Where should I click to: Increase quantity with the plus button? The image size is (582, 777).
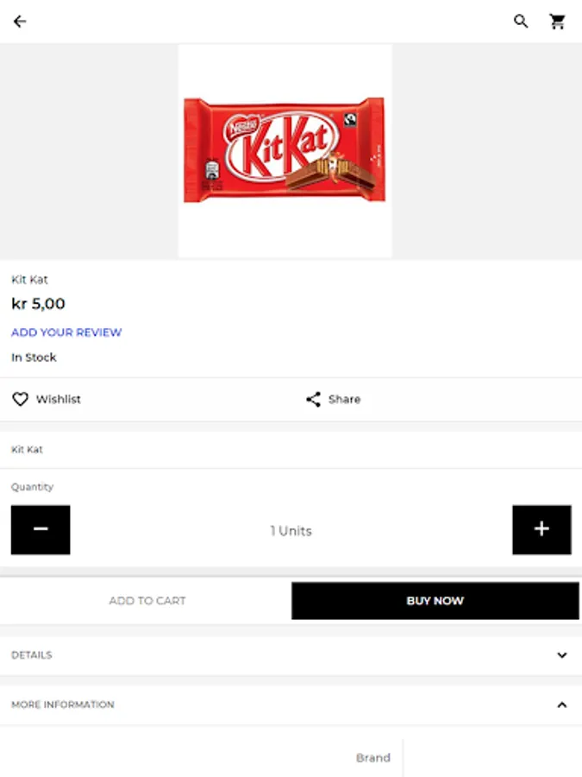(x=541, y=529)
